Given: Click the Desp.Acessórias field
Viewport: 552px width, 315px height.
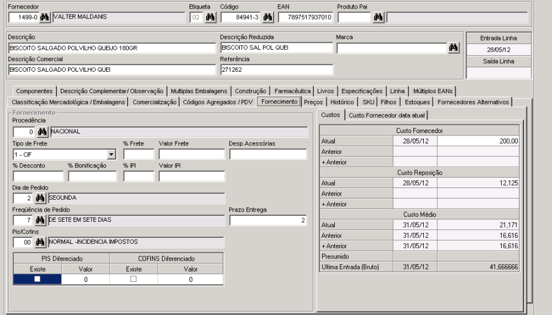Looking at the screenshot, I should coord(268,154).
